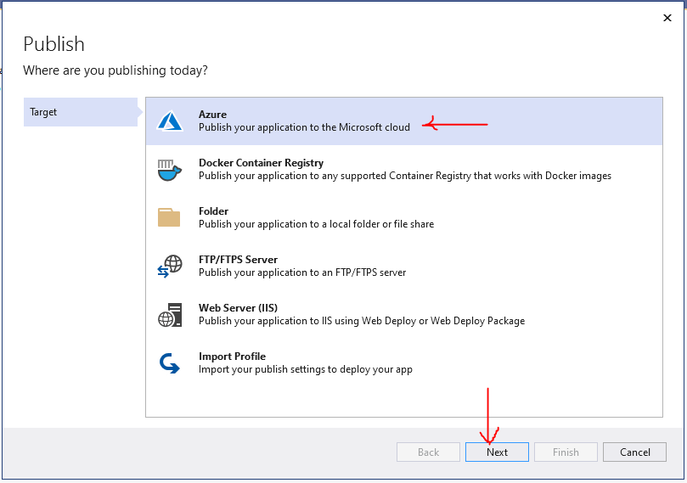687x483 pixels.
Task: Choose 'Web Server (IIS)' heading
Action: click(x=239, y=308)
